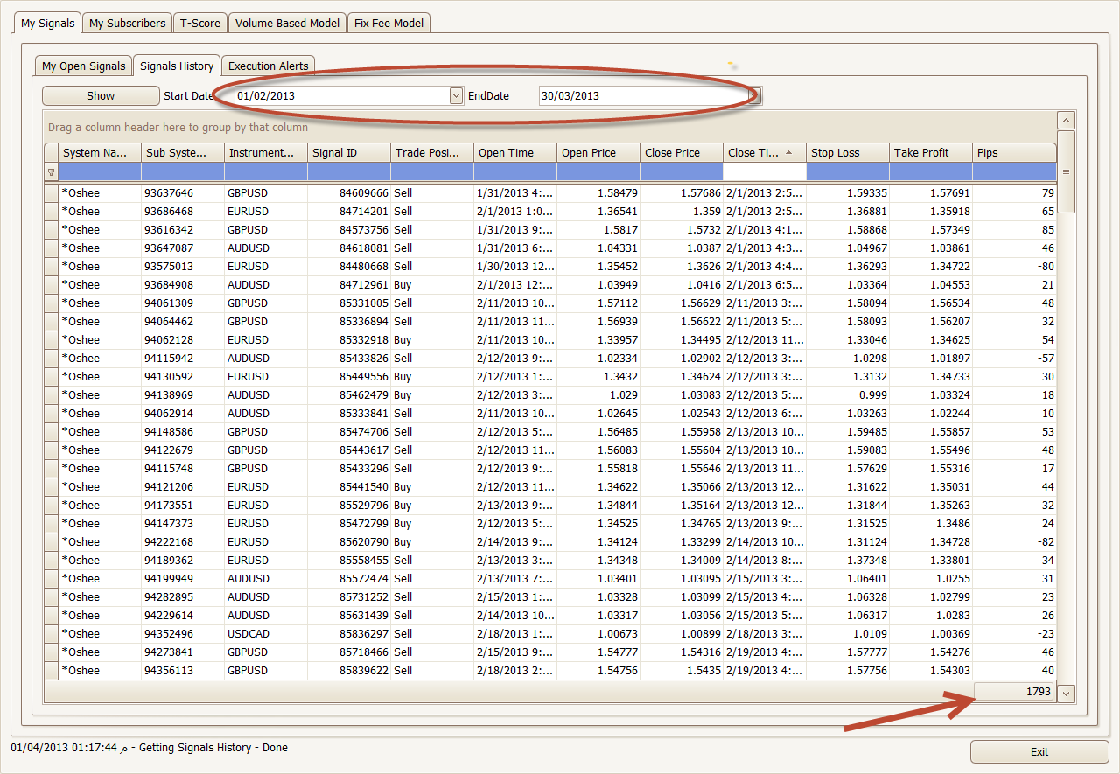Sort by Trade Position column header
The width and height of the screenshot is (1120, 774).
pos(432,152)
